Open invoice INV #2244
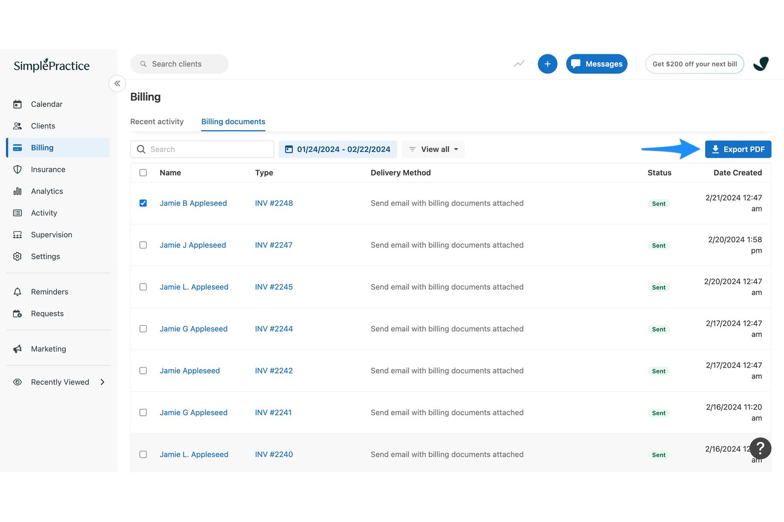This screenshot has height=522, width=784. pos(274,328)
